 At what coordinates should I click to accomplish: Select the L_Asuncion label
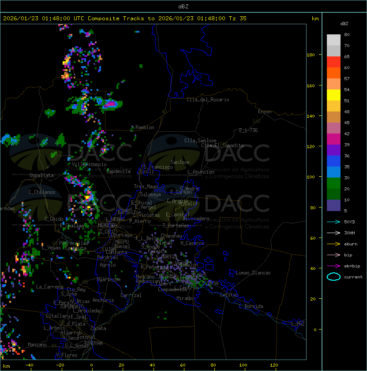click(x=201, y=172)
